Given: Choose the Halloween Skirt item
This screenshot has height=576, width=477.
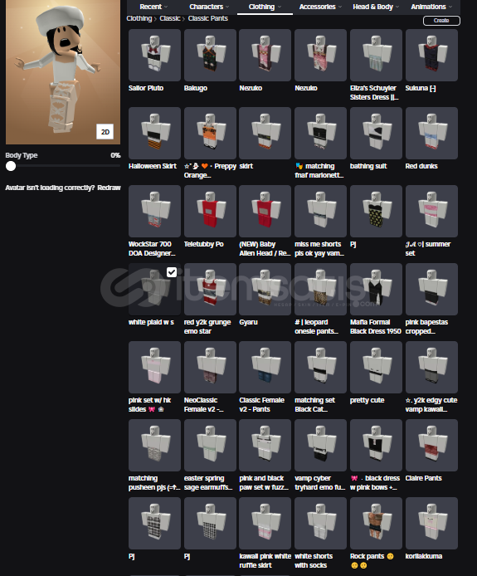Looking at the screenshot, I should tap(154, 133).
